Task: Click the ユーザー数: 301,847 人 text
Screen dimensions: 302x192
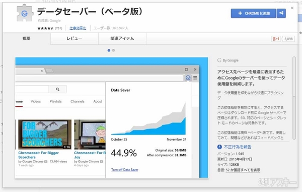Action: [x=111, y=28]
